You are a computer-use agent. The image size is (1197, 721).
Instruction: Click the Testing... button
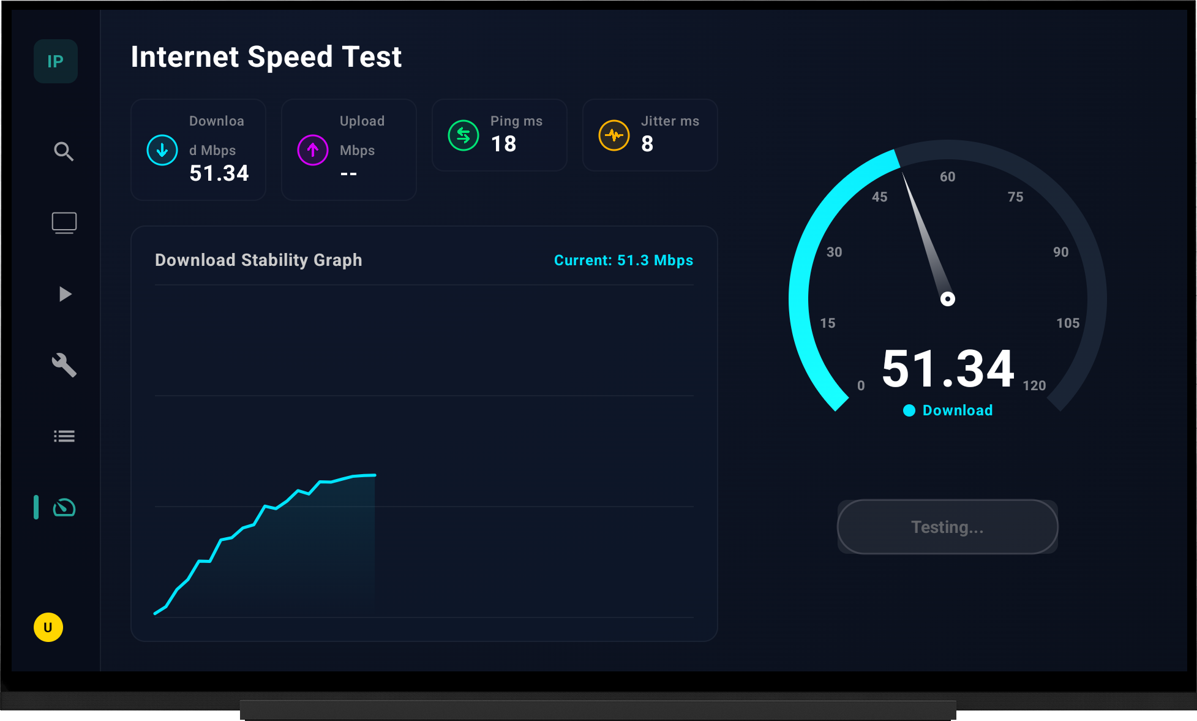point(947,527)
